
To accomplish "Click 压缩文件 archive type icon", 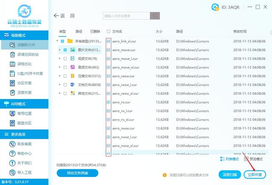I will pyautogui.click(x=73, y=76).
